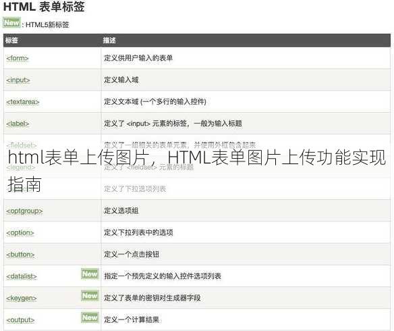Click the New badge beside <output>
This screenshot has width=394, height=331.
tap(90, 317)
